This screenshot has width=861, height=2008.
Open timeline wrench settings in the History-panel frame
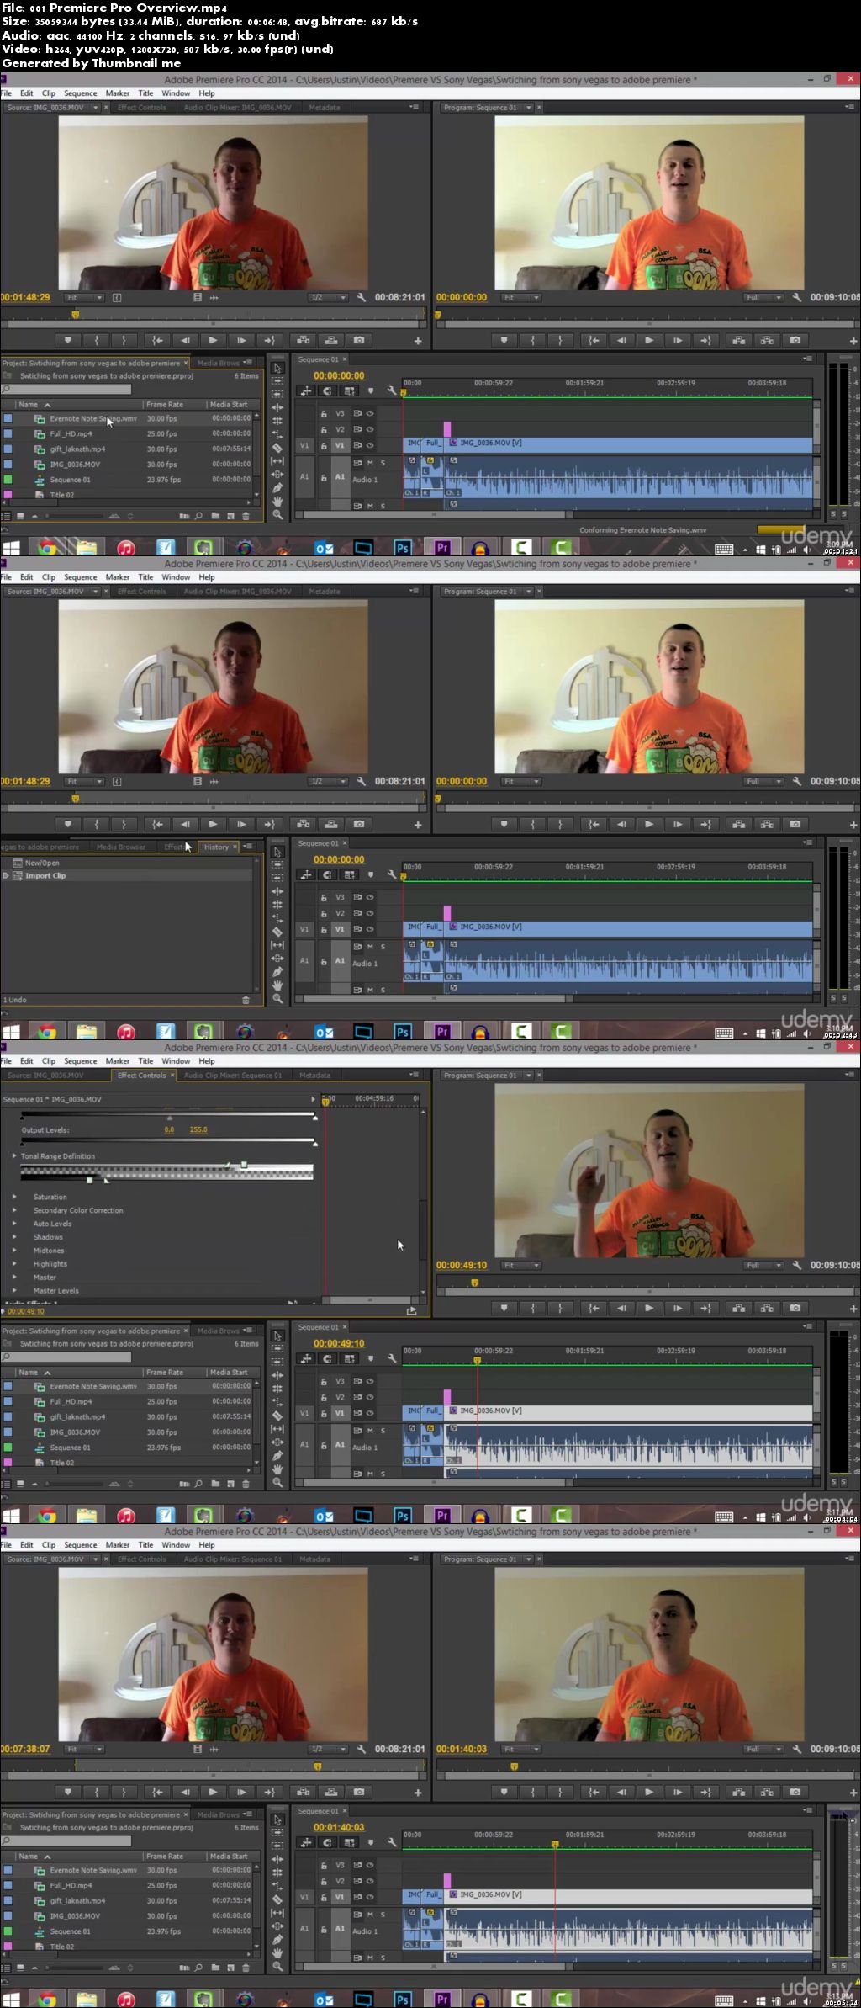pos(391,874)
